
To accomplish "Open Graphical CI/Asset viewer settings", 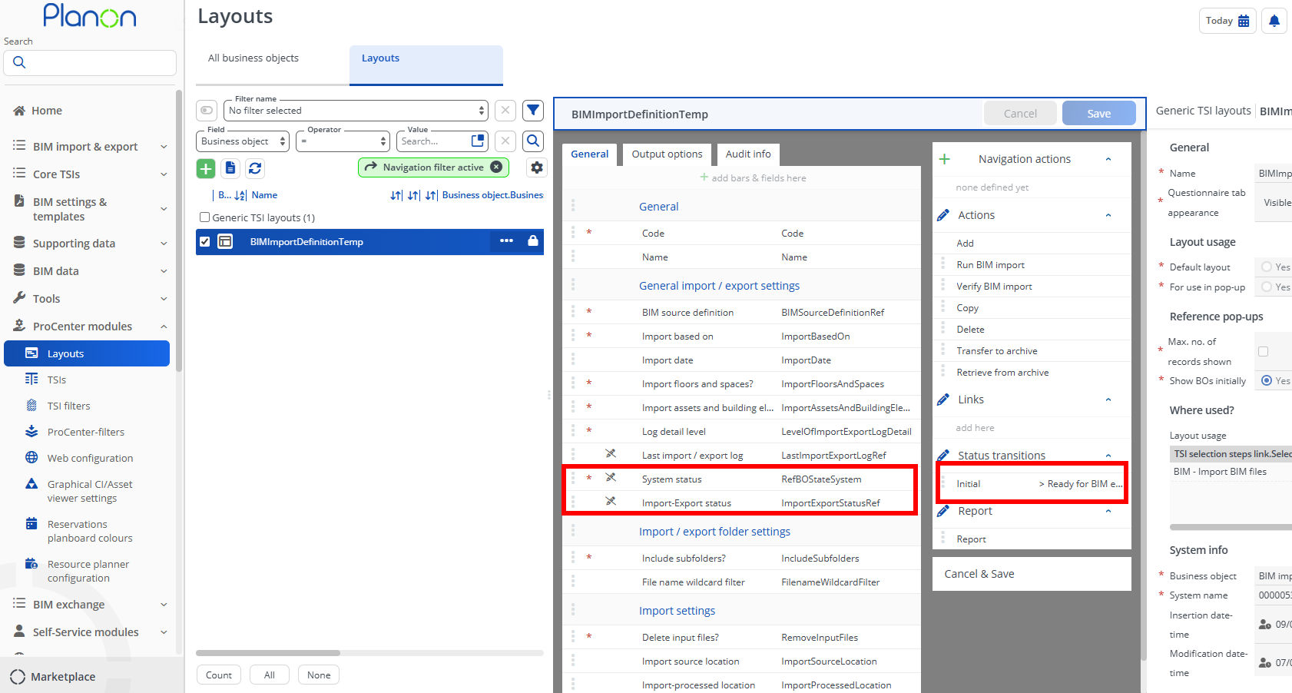I will point(90,491).
